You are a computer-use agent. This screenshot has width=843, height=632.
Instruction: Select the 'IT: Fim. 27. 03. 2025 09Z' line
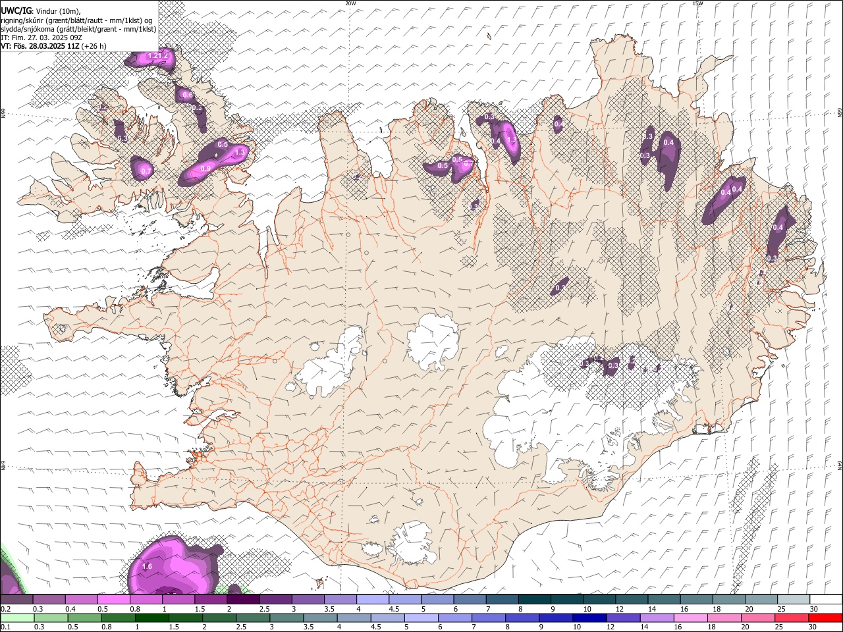[x=41, y=38]
